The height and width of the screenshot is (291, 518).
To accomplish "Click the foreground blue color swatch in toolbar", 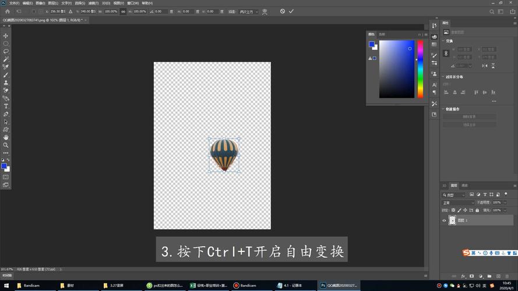I will (x=4, y=166).
